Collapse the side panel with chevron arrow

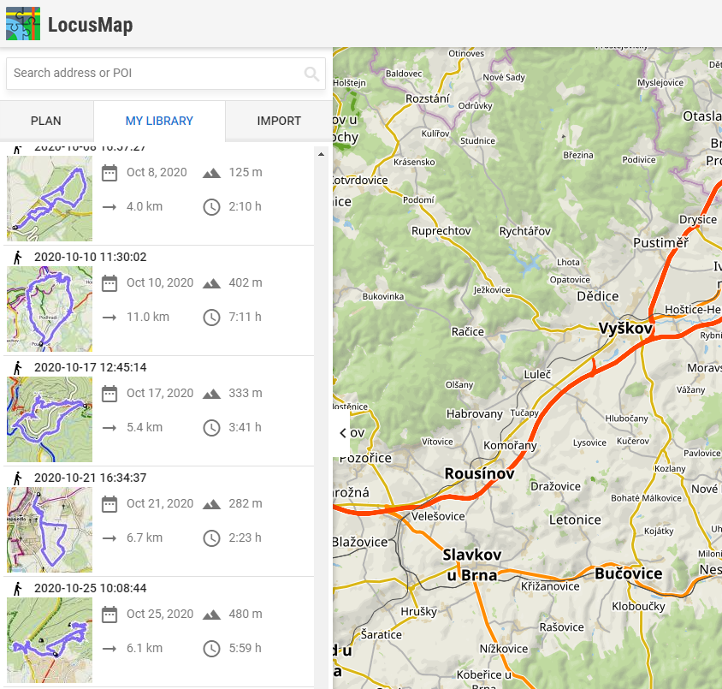[342, 433]
